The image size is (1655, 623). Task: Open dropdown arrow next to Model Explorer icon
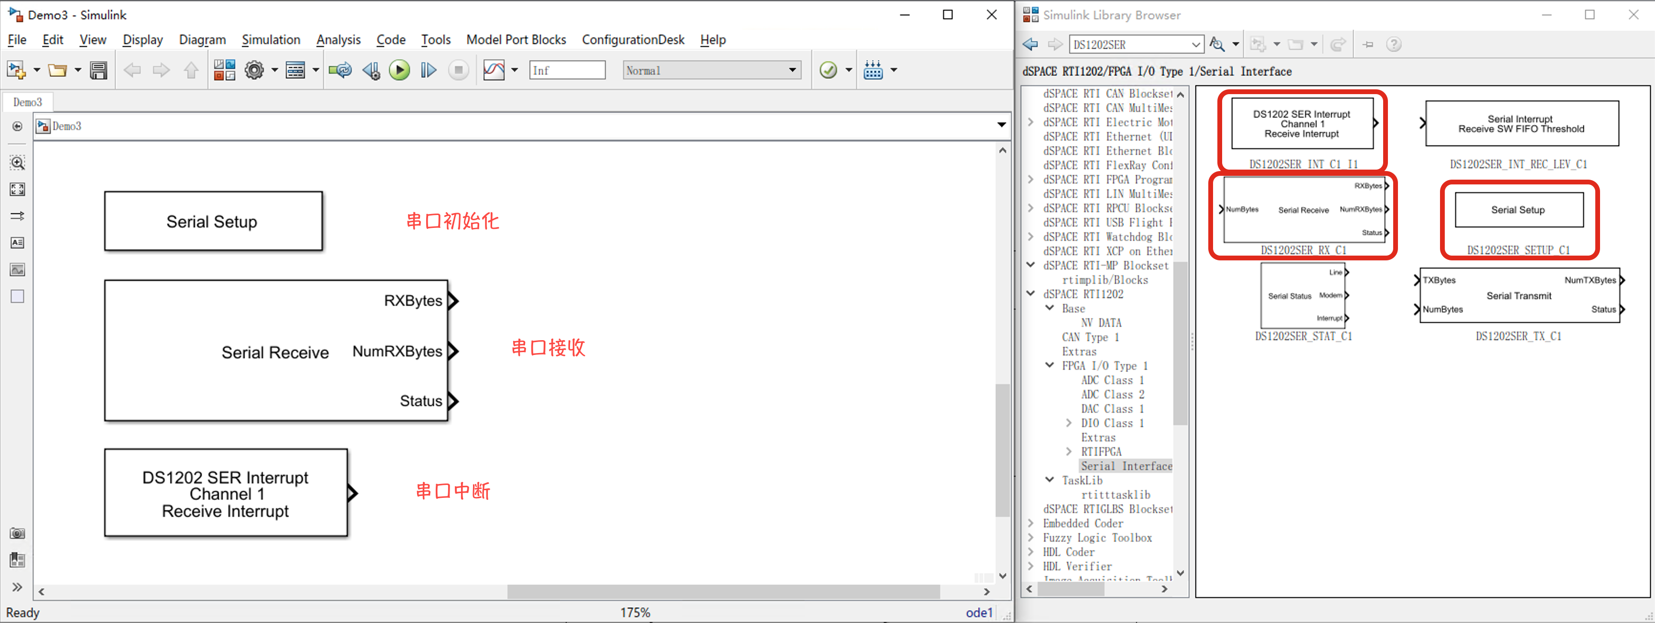pyautogui.click(x=315, y=70)
